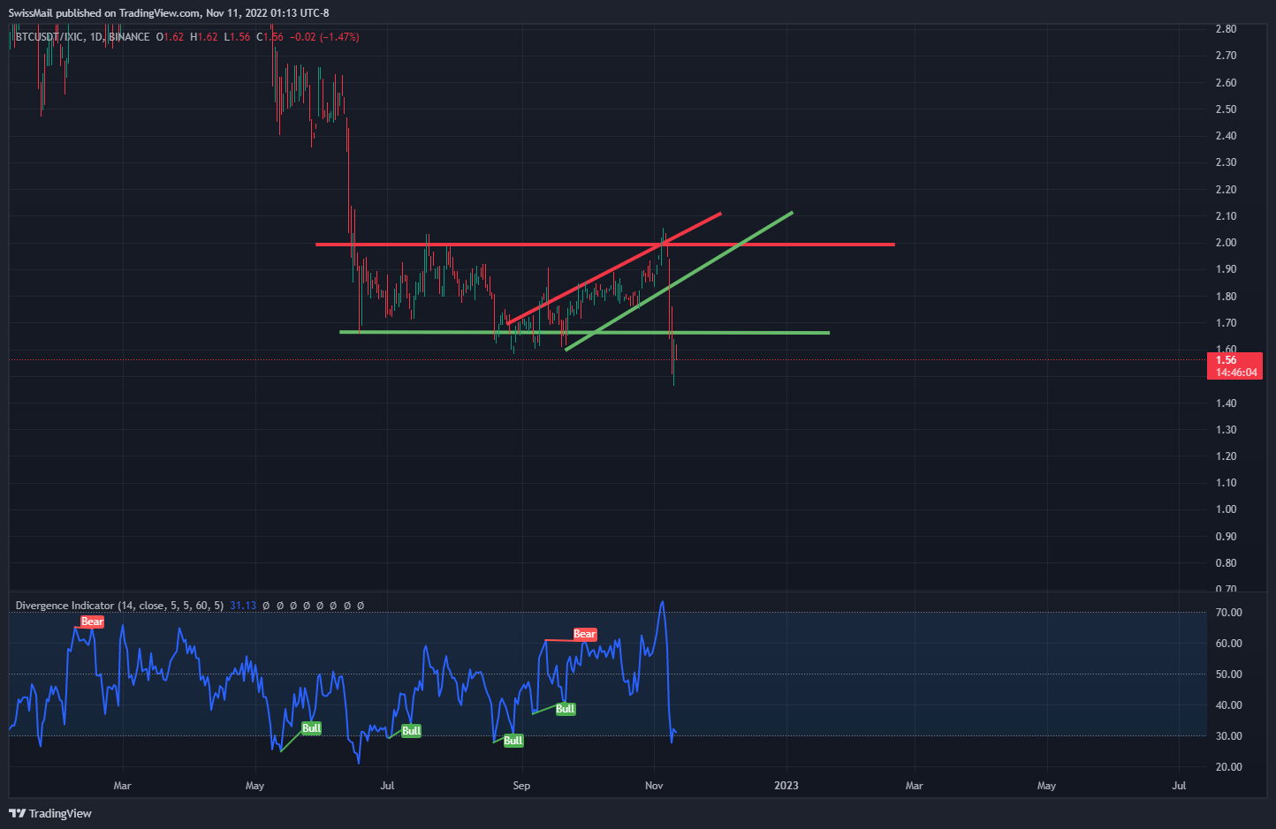The height and width of the screenshot is (829, 1276).
Task: Click the Bull label just above the 40.00 level
Action: pos(566,709)
